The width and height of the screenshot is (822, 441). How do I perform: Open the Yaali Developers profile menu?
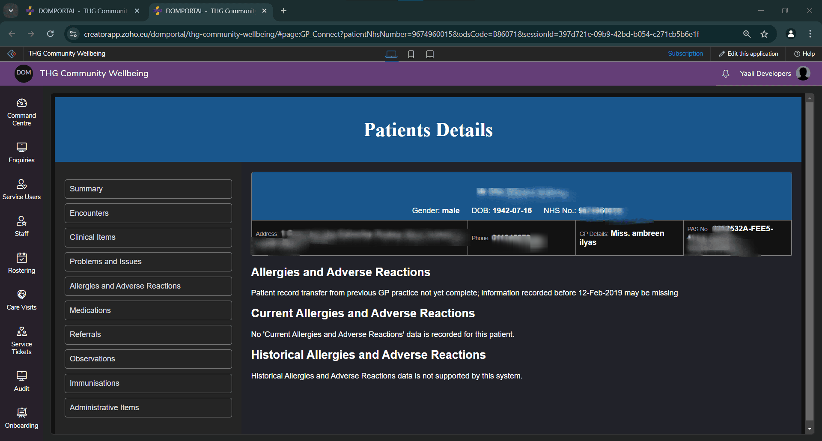(803, 73)
